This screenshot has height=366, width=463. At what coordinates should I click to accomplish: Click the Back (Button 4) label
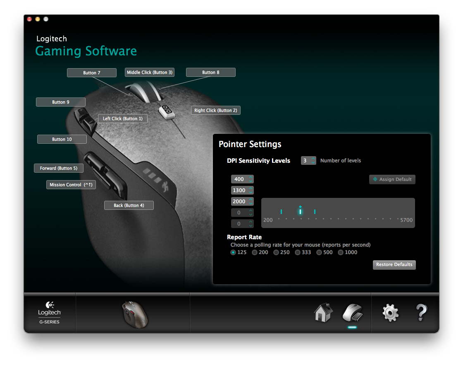pyautogui.click(x=129, y=205)
